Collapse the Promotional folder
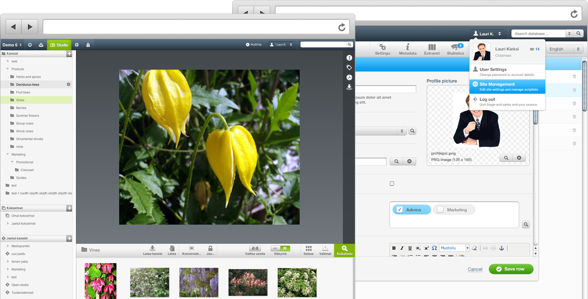This screenshot has width=588, height=299. [12, 162]
